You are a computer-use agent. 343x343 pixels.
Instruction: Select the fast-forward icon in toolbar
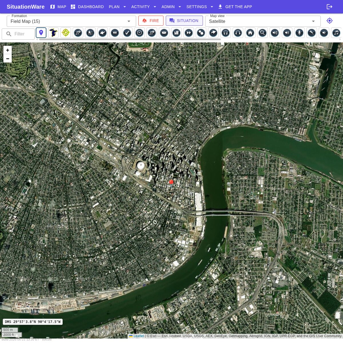[189, 33]
